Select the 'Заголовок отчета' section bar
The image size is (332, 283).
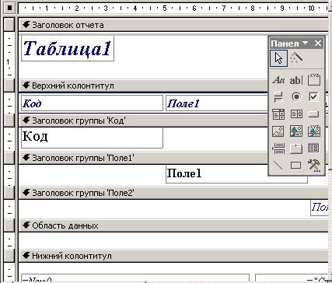click(173, 25)
